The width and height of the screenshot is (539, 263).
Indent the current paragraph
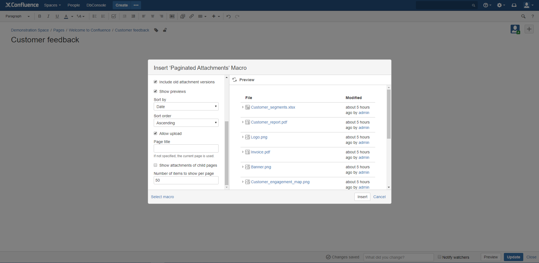[x=133, y=16]
